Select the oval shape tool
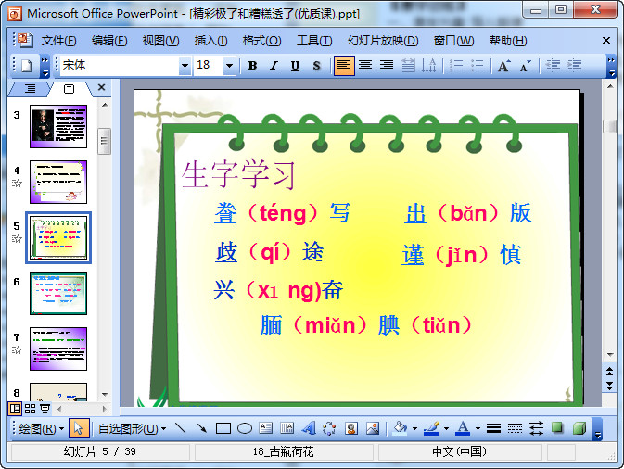Image resolution: width=624 pixels, height=469 pixels. [245, 428]
